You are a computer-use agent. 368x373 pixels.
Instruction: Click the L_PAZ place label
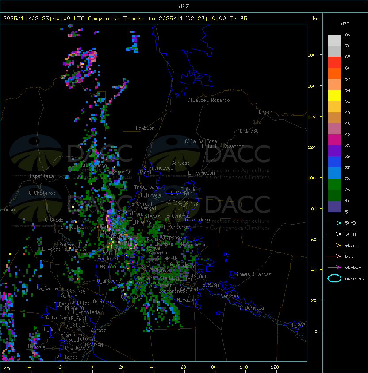[299, 326]
